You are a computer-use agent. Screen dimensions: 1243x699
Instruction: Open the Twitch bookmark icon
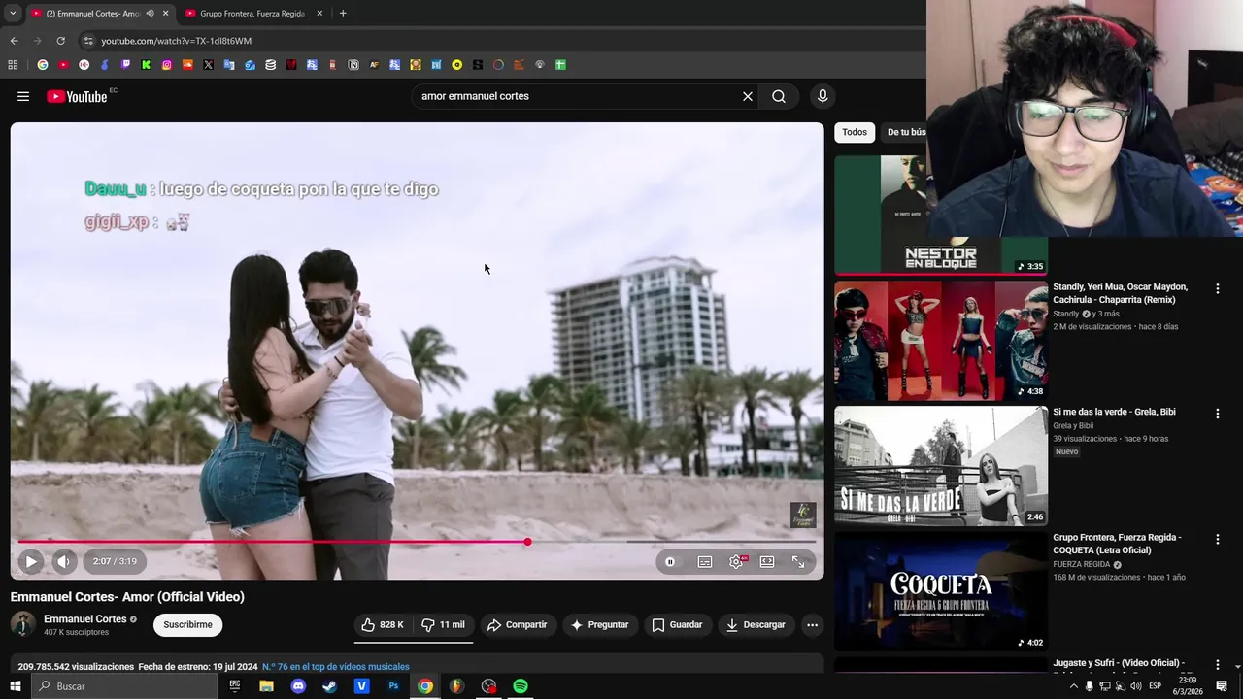pos(125,65)
